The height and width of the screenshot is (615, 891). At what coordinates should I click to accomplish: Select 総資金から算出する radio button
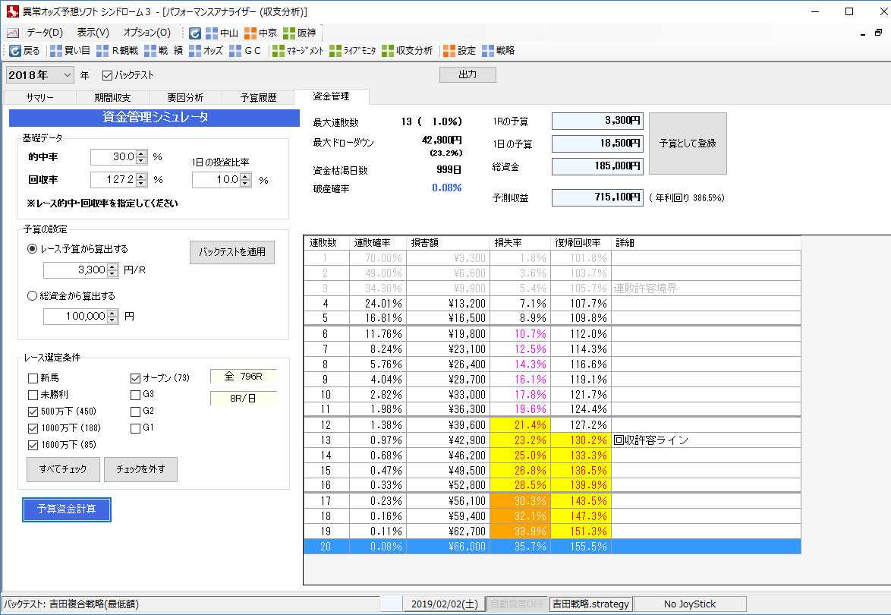coord(33,295)
